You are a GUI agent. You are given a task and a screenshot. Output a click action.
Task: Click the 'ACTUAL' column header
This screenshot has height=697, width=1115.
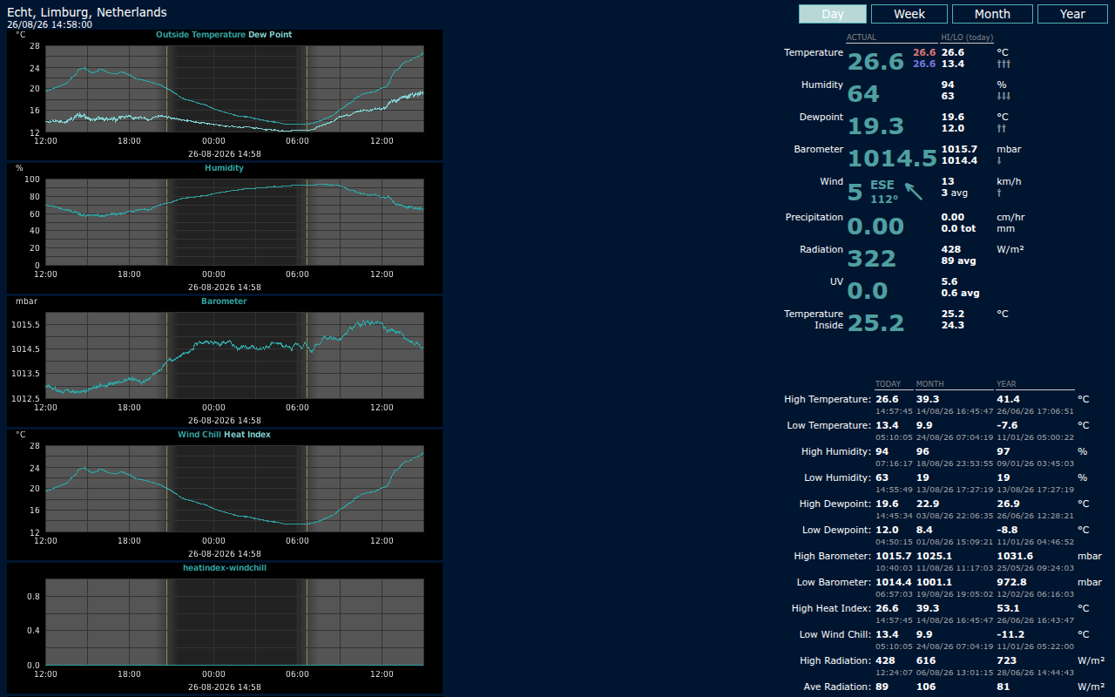point(862,37)
